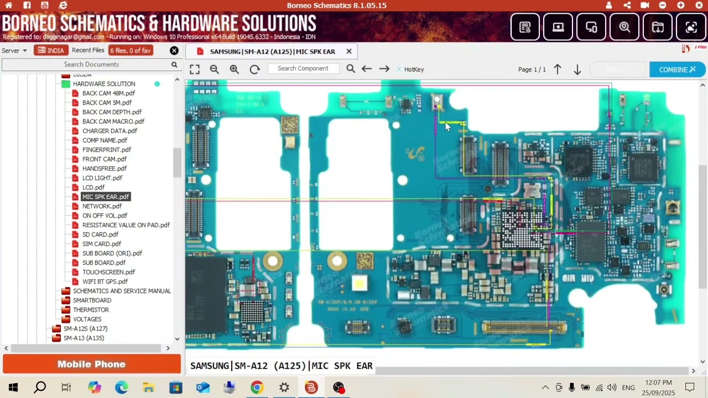Click the video camera icon
The height and width of the screenshot is (398, 708).
645,5
